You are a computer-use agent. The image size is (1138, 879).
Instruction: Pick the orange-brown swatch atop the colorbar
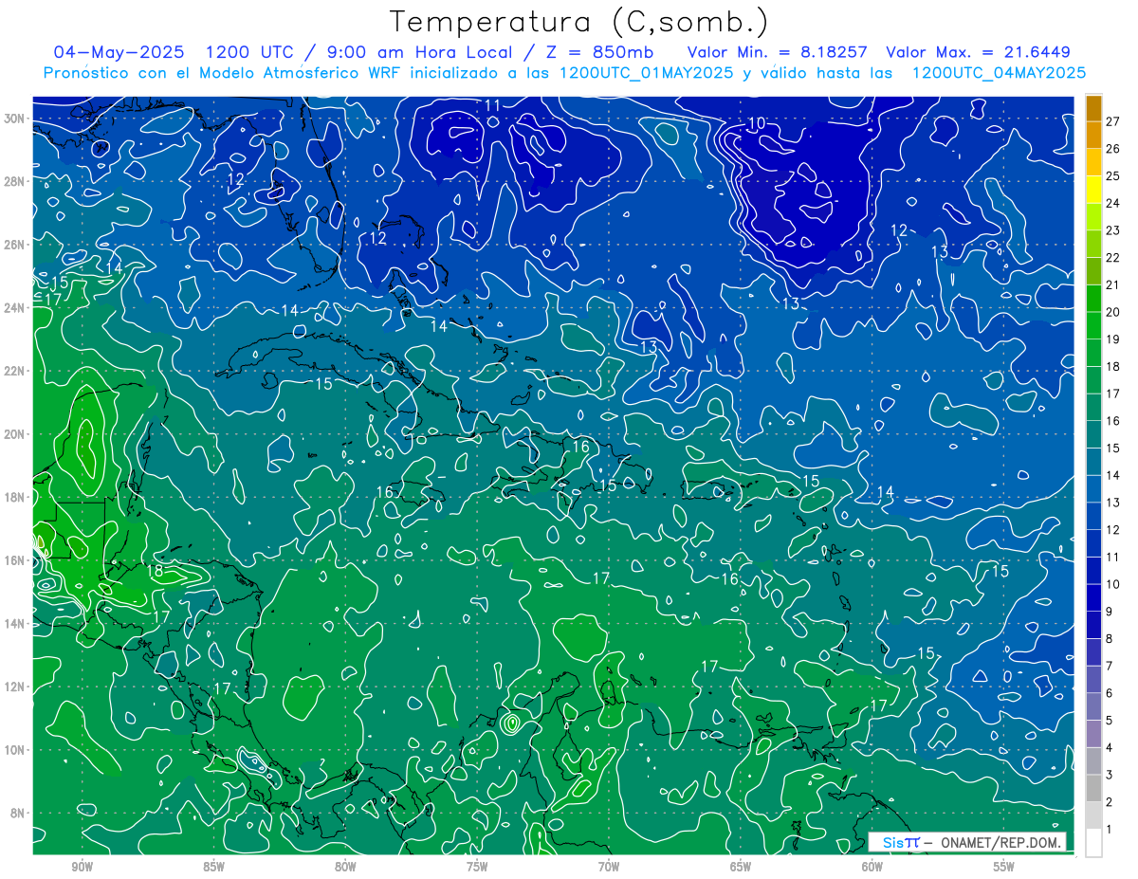1093,107
